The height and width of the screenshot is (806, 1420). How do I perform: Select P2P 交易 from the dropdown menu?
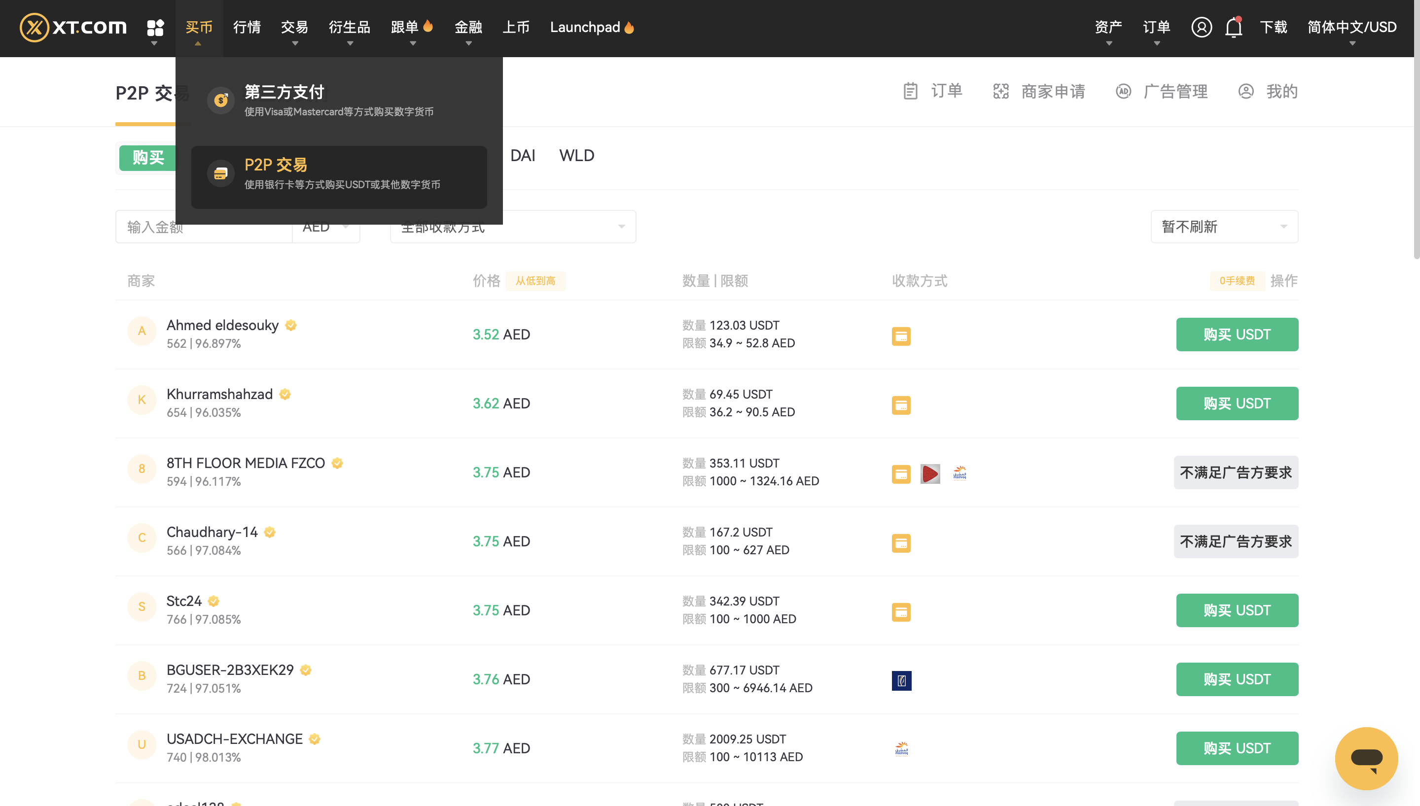[x=339, y=177]
